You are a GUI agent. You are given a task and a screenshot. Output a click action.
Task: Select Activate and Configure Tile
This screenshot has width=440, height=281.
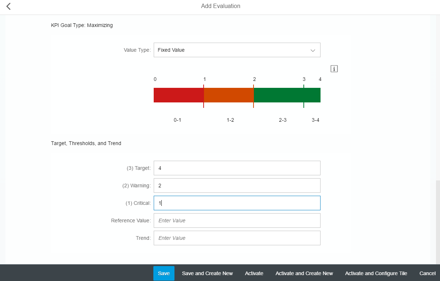(x=376, y=273)
